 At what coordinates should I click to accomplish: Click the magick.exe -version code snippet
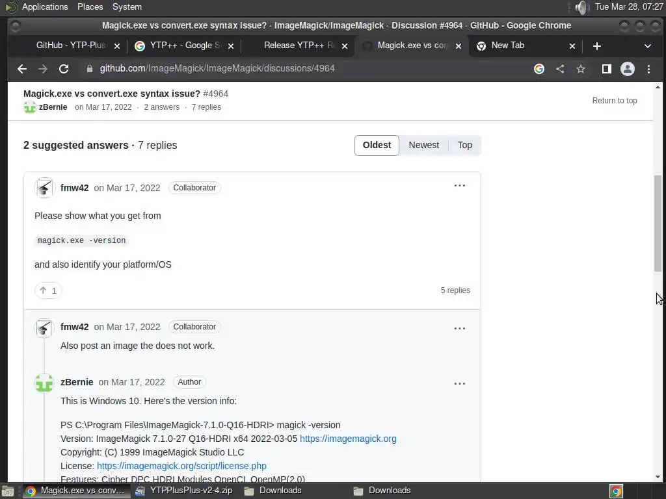pyautogui.click(x=81, y=240)
